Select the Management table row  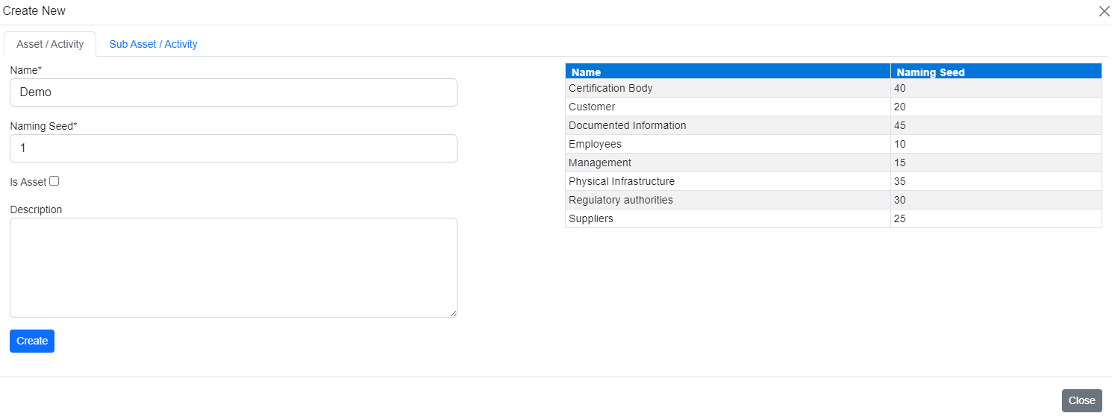[600, 163]
